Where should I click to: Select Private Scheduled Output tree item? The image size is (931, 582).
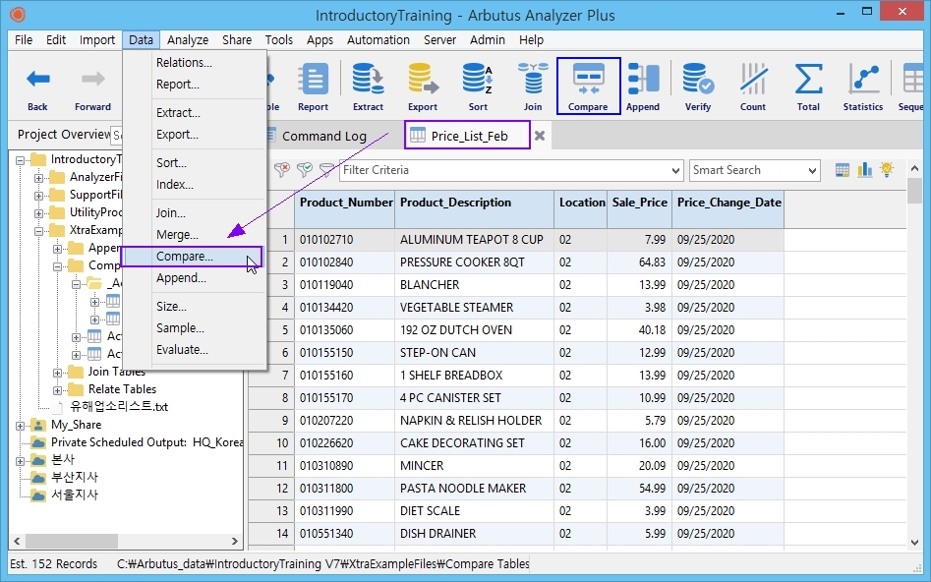coord(146,442)
